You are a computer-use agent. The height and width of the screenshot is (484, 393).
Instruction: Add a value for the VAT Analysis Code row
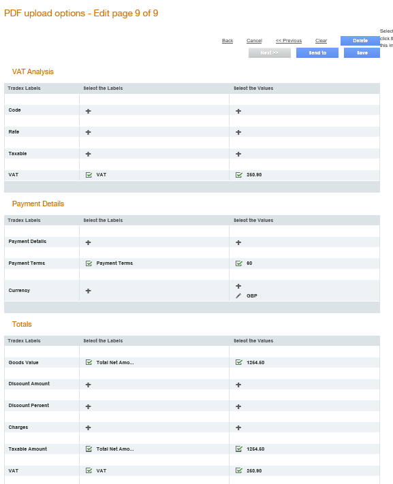238,111
